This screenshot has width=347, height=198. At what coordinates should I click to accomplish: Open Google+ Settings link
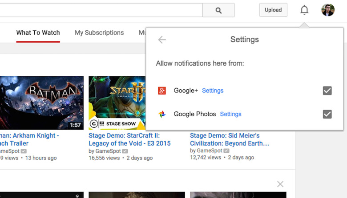[213, 91]
